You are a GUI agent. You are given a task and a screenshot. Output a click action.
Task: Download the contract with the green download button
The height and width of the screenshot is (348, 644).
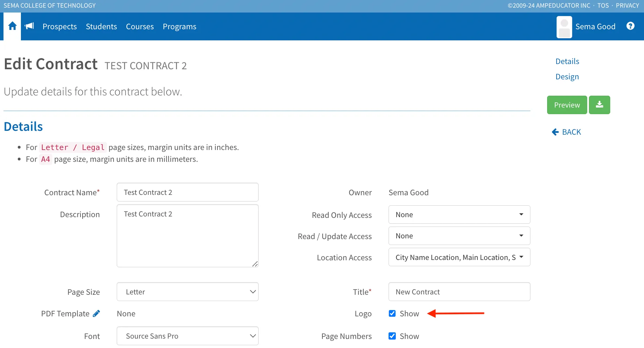[x=599, y=105]
